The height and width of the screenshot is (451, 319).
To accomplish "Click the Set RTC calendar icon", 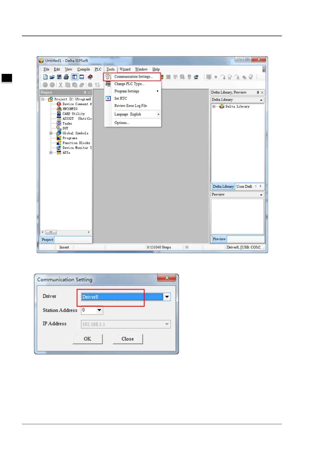I will pos(108,99).
